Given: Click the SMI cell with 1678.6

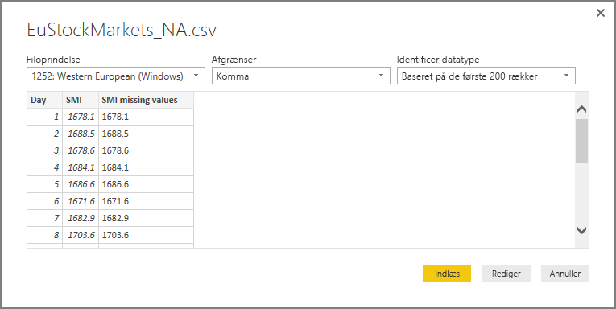Looking at the screenshot, I should tap(81, 150).
